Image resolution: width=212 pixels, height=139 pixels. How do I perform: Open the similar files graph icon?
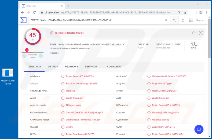tap(200, 33)
